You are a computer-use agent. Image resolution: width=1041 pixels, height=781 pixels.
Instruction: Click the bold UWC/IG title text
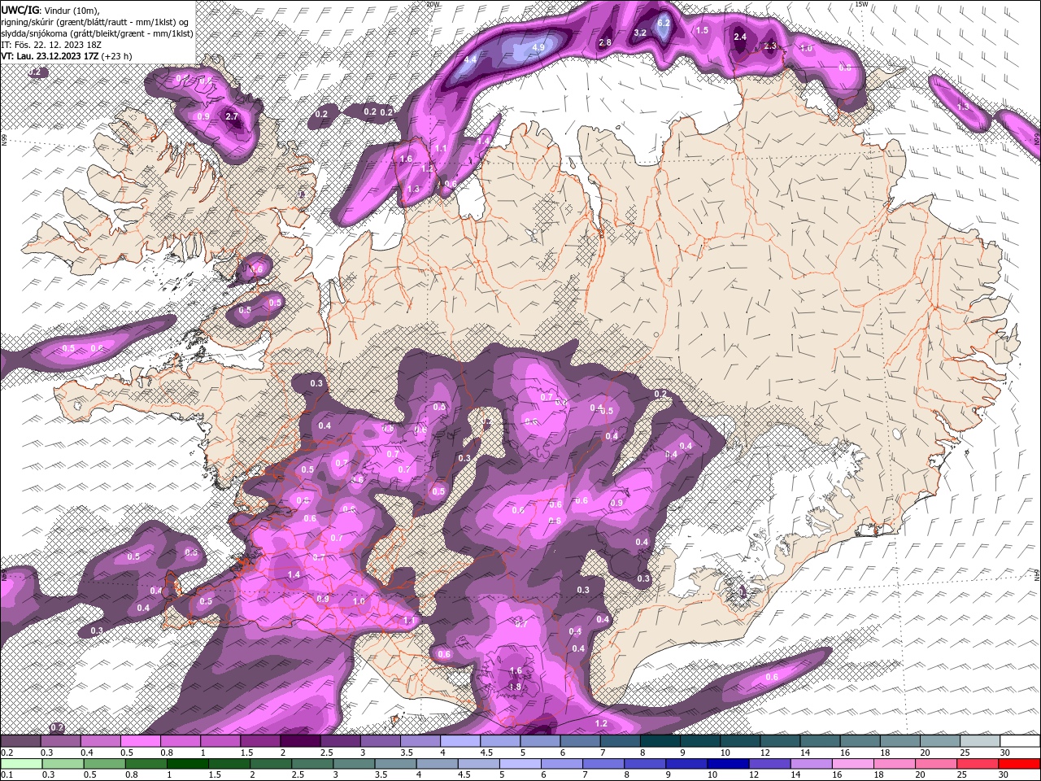click(x=20, y=10)
